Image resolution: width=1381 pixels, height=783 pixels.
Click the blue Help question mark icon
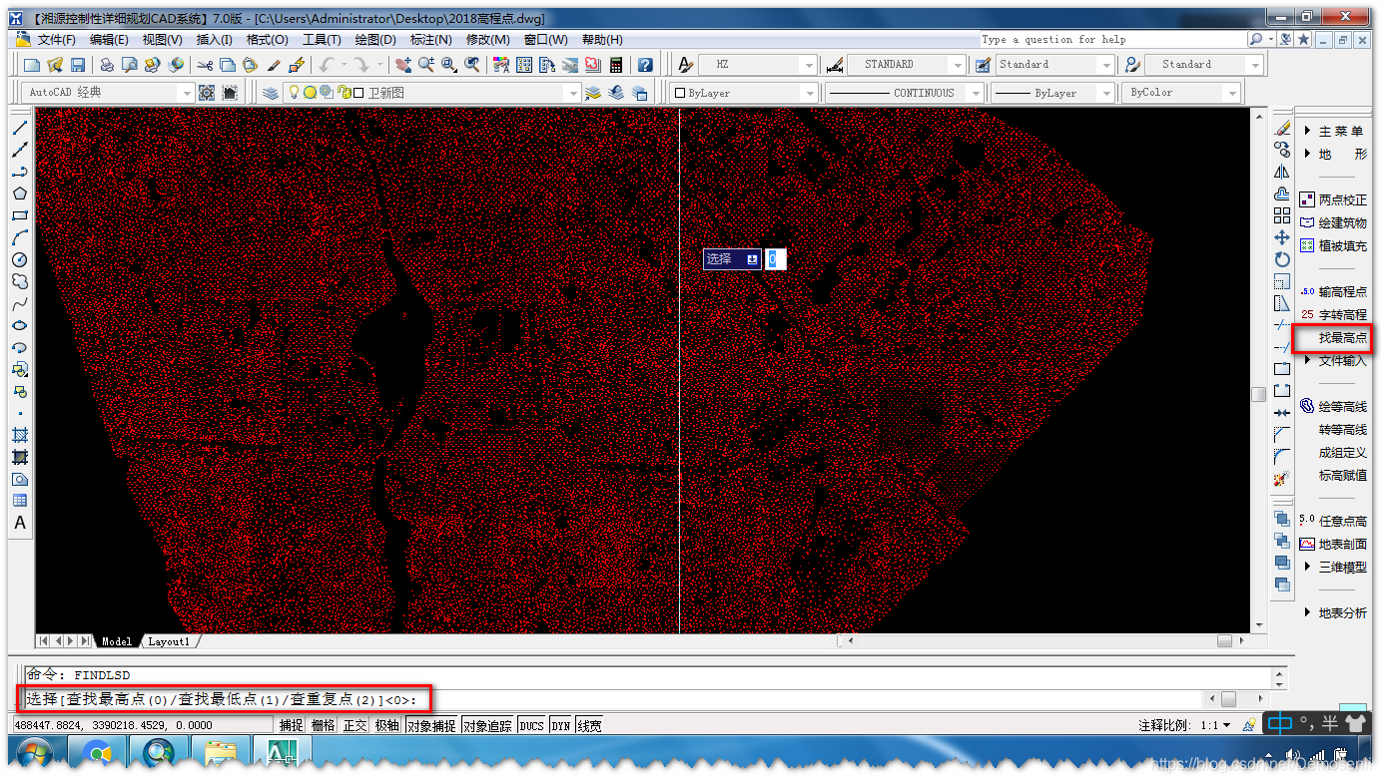click(x=645, y=65)
